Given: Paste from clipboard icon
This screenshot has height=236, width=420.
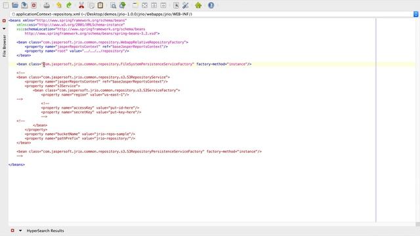Looking at the screenshot, I should pos(100,5).
